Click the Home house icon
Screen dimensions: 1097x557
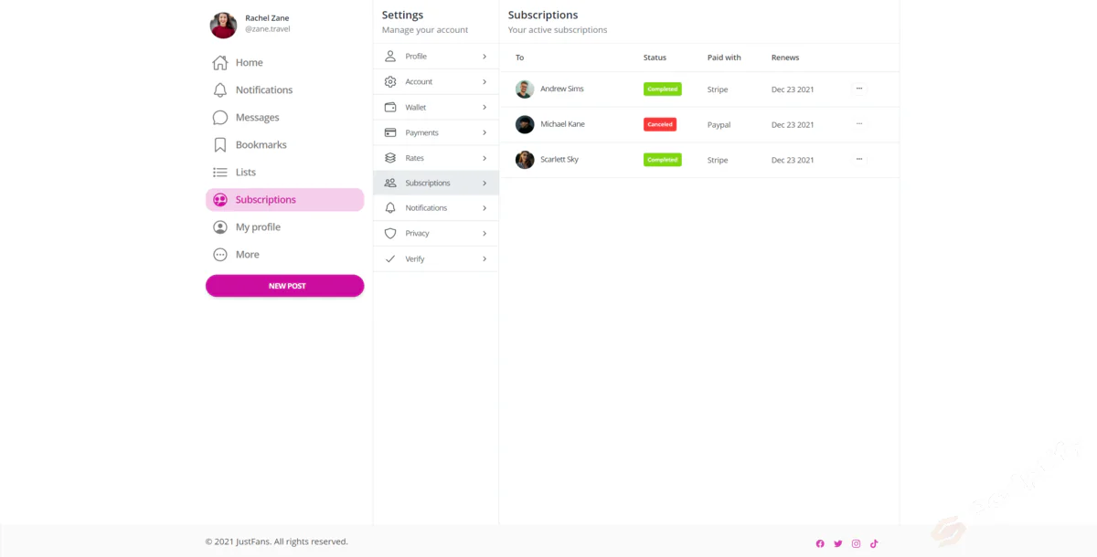coord(220,63)
